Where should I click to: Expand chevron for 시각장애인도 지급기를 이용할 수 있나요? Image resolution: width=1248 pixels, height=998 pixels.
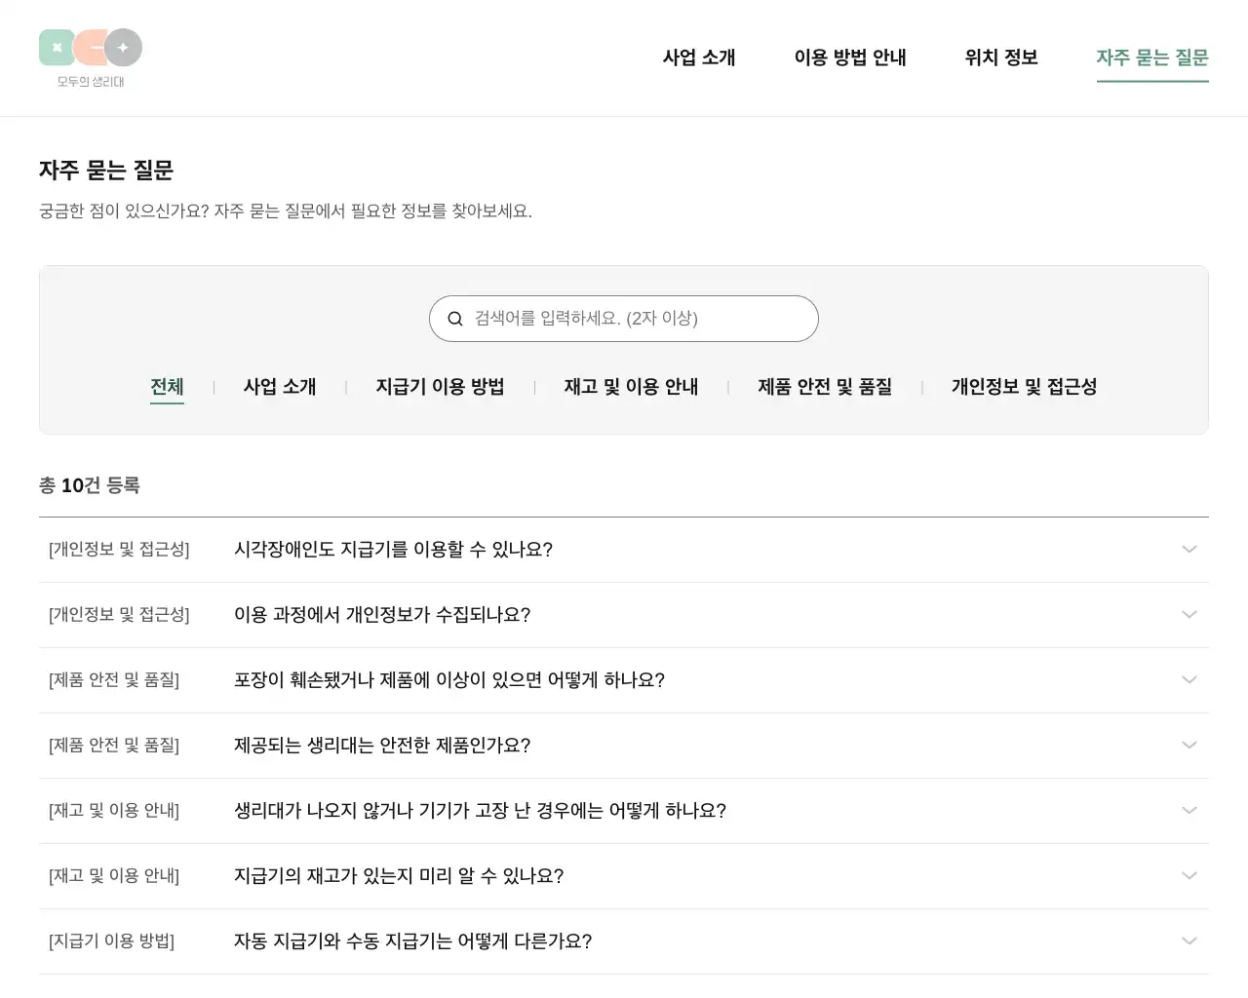pos(1189,550)
